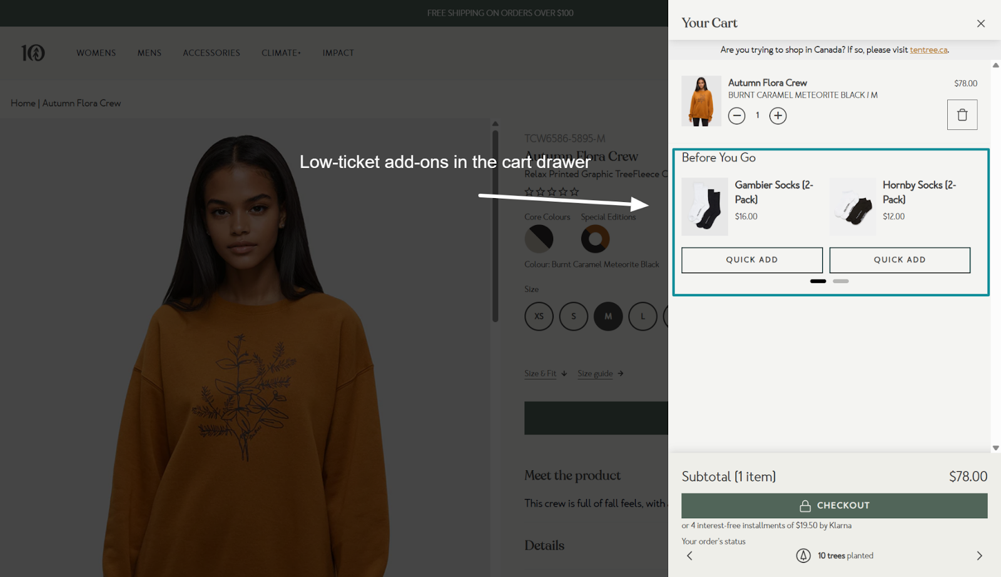This screenshot has width=1001, height=577.
Task: Click the tentree logo in the header
Action: (33, 53)
